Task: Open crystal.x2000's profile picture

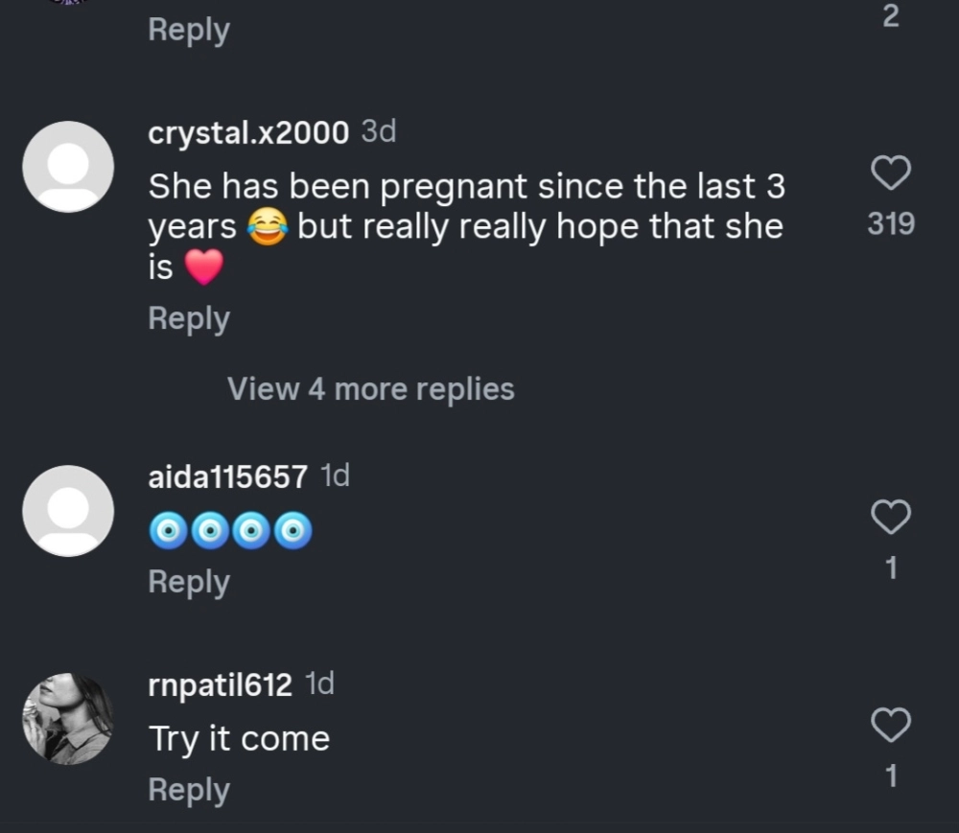Action: click(x=68, y=167)
